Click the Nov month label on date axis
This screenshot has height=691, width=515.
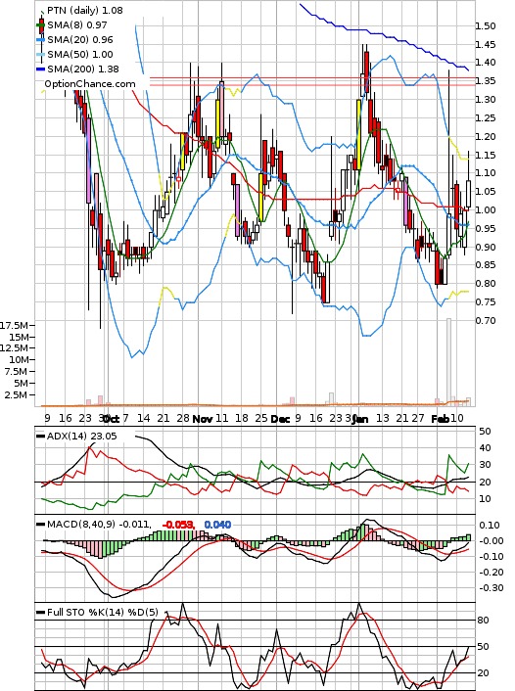point(203,419)
